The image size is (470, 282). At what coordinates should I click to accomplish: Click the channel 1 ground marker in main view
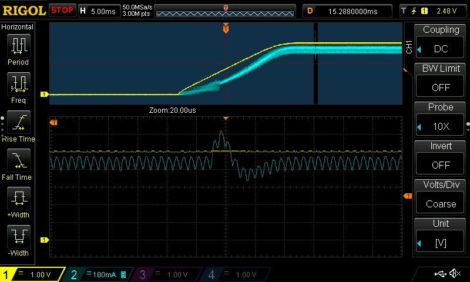(x=45, y=95)
